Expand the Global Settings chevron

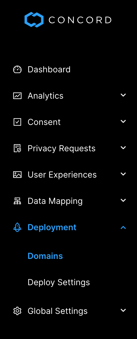123,311
